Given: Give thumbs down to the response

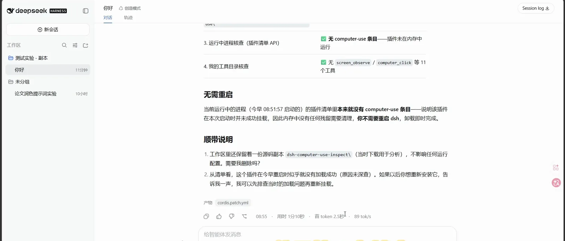Looking at the screenshot, I should coord(232,216).
